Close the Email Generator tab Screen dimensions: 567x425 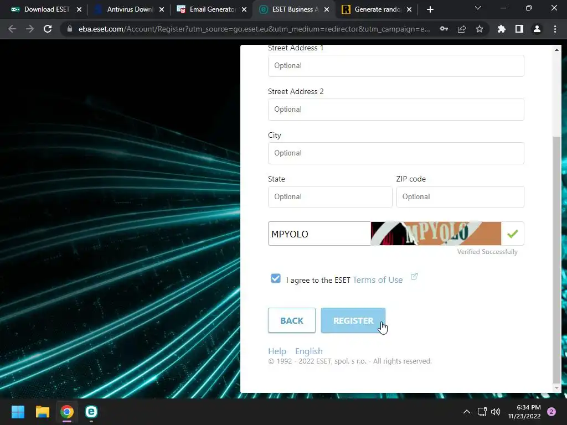pos(244,9)
